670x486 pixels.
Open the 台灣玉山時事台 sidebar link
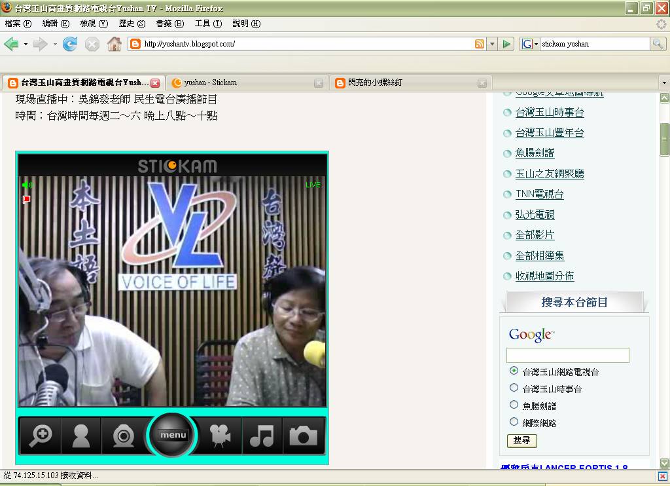[550, 113]
